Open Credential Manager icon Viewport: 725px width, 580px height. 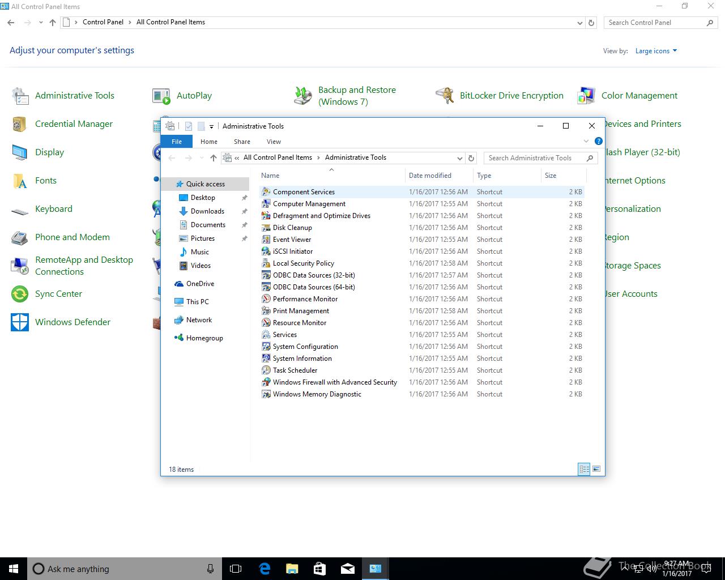point(20,124)
